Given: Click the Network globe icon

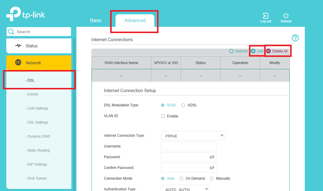Looking at the screenshot, I should [18, 63].
